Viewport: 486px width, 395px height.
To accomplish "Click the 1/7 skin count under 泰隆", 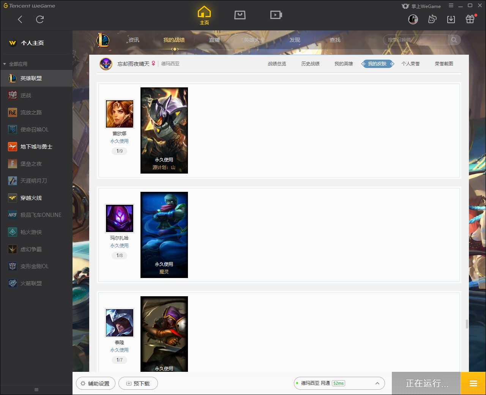I will pos(120,360).
